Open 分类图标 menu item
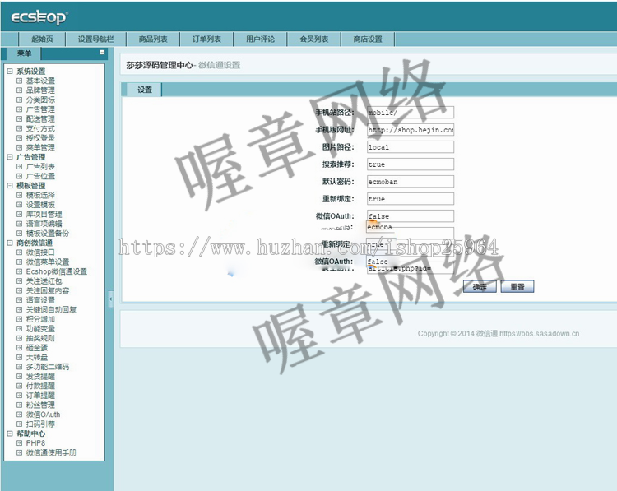This screenshot has width=617, height=491. [40, 100]
